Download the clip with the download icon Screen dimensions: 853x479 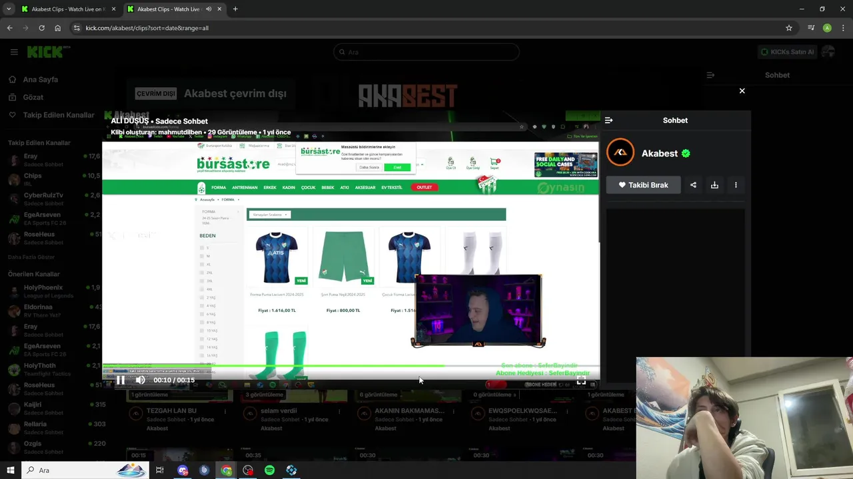pyautogui.click(x=714, y=185)
